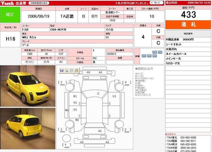The width and height of the screenshot is (212, 152).
Task: Select the mileage value 40
Action: pos(46,54)
